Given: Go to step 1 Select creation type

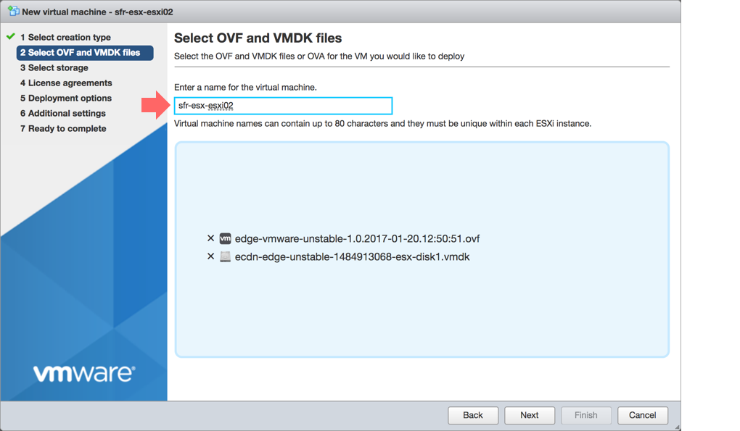Looking at the screenshot, I should [65, 37].
